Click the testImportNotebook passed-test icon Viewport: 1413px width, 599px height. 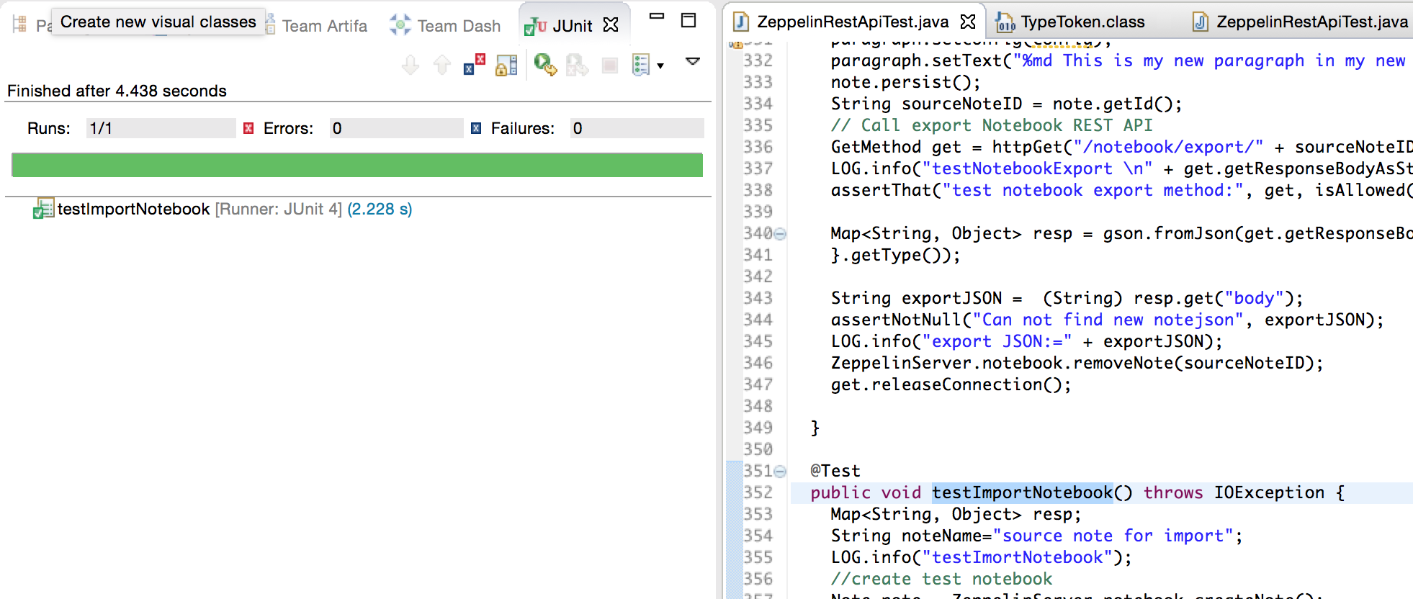tap(43, 209)
